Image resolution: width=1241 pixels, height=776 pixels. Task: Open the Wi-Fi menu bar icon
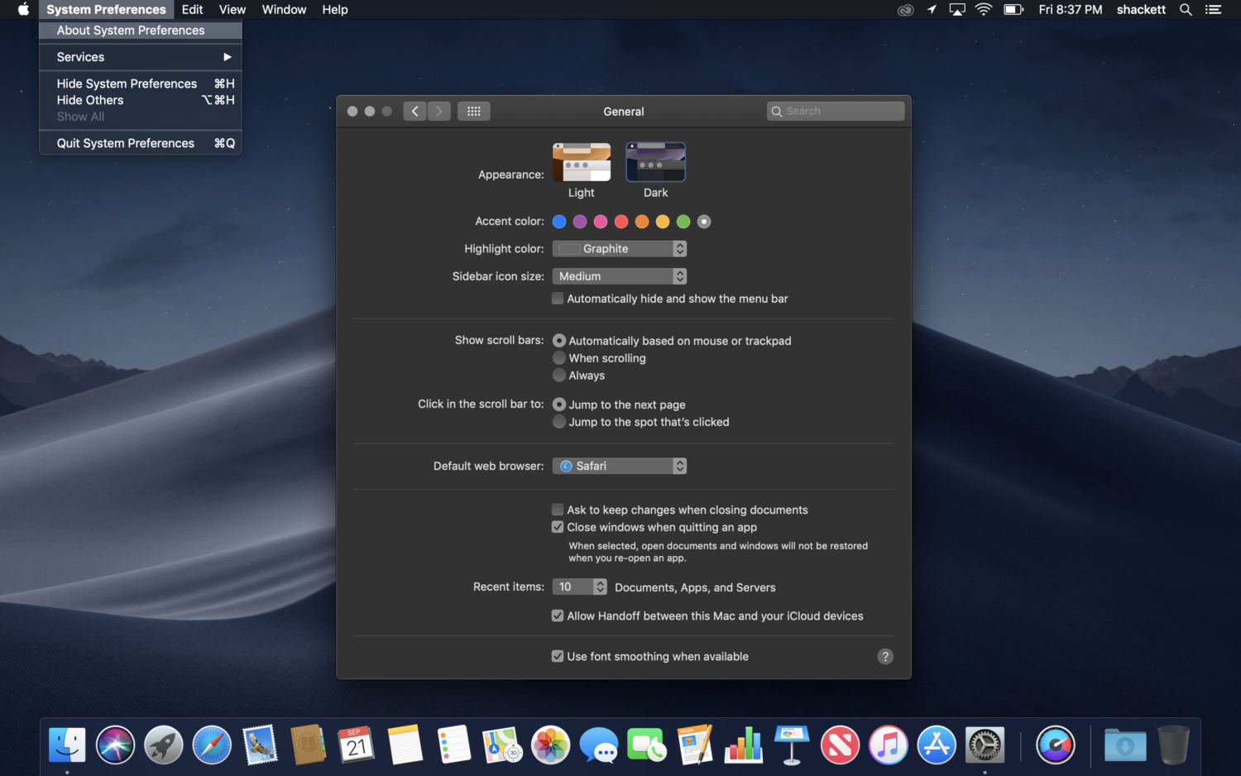983,9
